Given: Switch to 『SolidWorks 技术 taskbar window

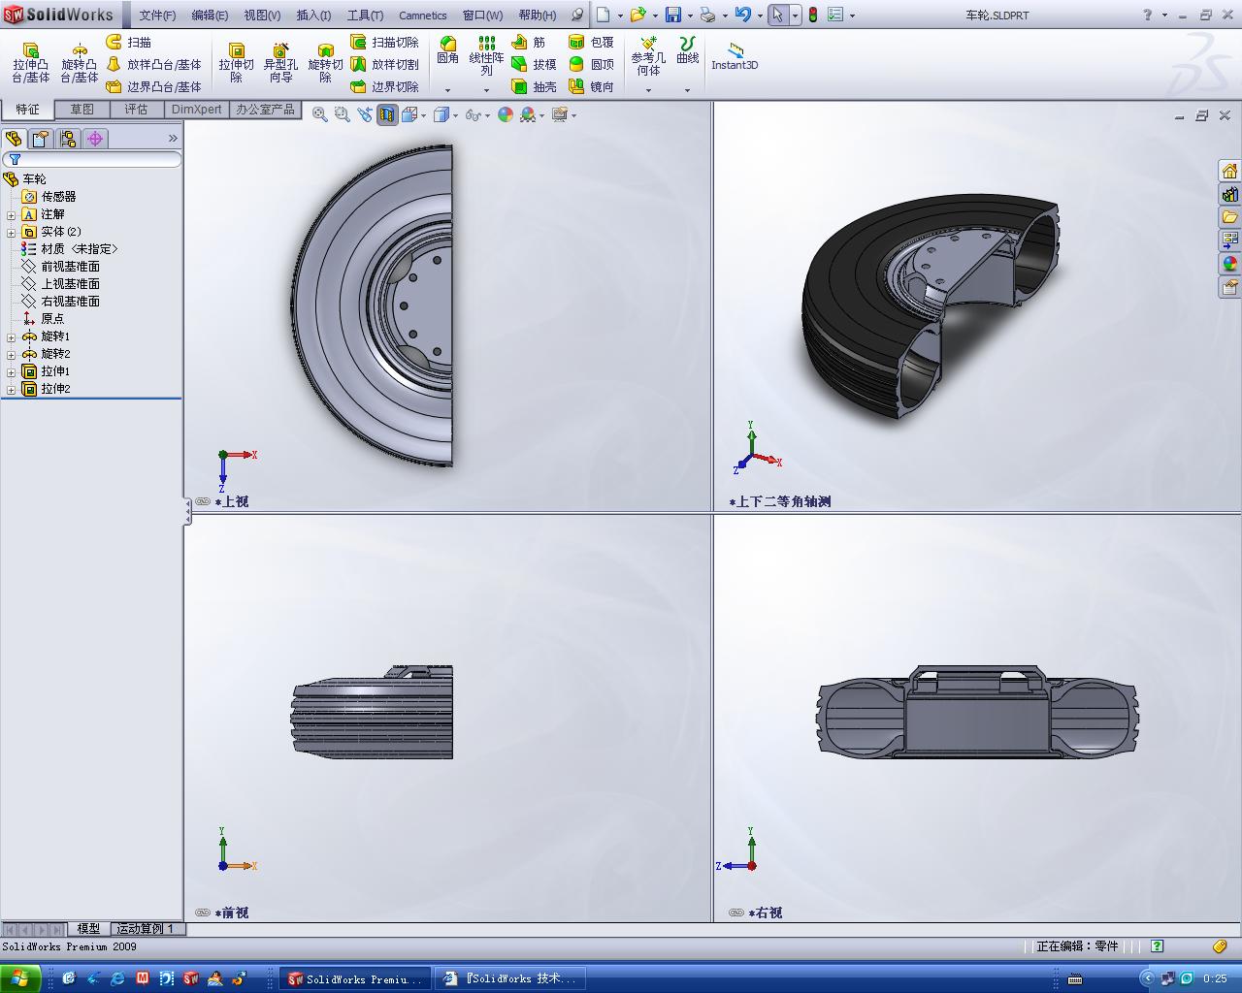Looking at the screenshot, I should (x=511, y=978).
